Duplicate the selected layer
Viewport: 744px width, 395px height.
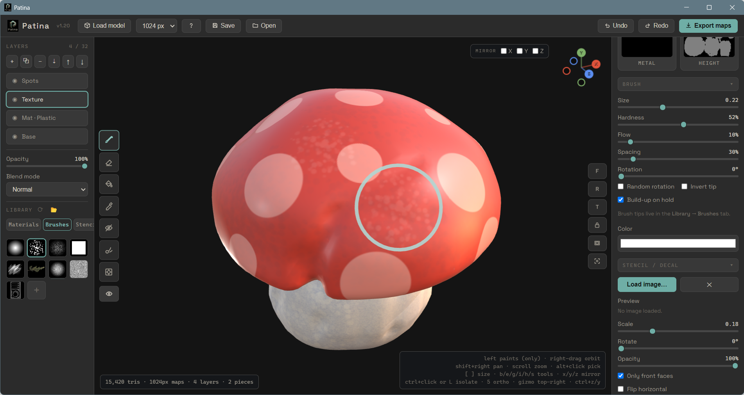(26, 61)
